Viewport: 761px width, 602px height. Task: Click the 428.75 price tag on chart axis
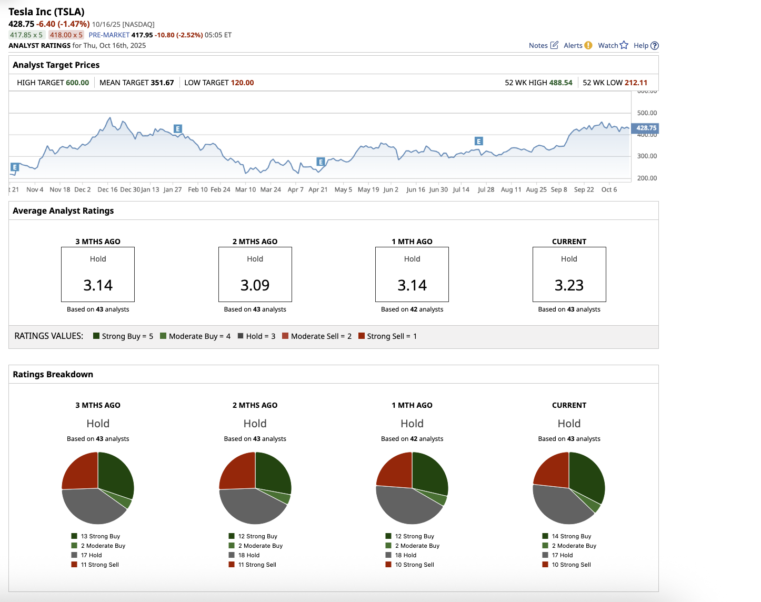pos(646,128)
